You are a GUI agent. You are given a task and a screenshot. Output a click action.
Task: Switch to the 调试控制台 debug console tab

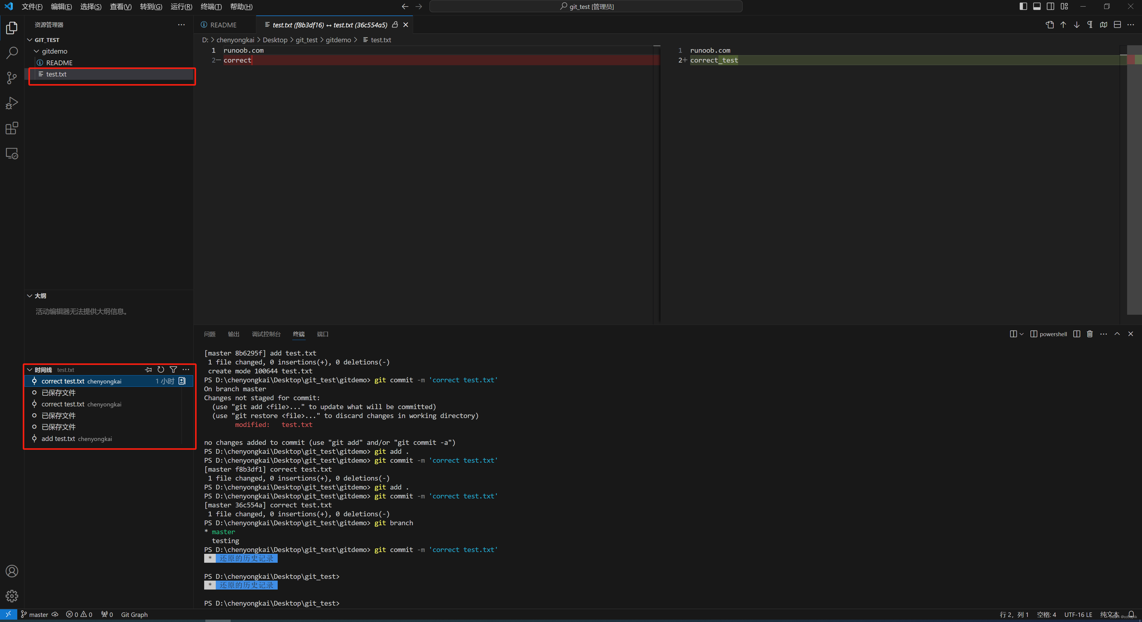click(266, 334)
